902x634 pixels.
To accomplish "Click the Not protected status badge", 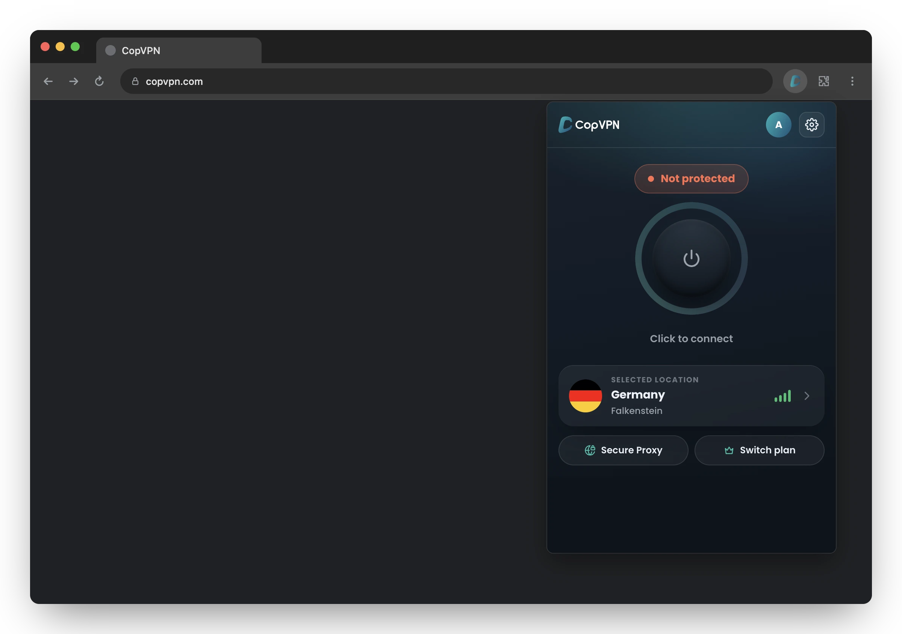I will click(x=691, y=179).
